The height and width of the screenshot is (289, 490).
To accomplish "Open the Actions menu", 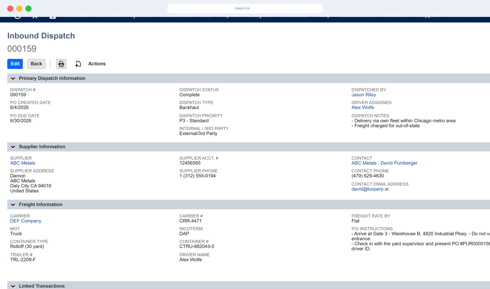I will point(97,64).
